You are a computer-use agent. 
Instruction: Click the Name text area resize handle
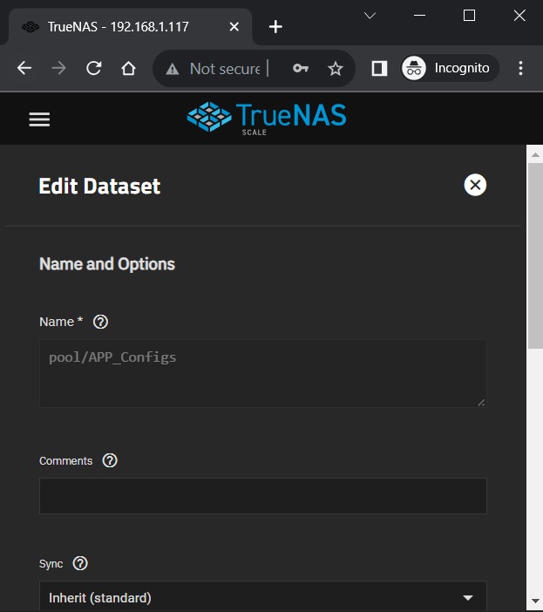pyautogui.click(x=481, y=403)
